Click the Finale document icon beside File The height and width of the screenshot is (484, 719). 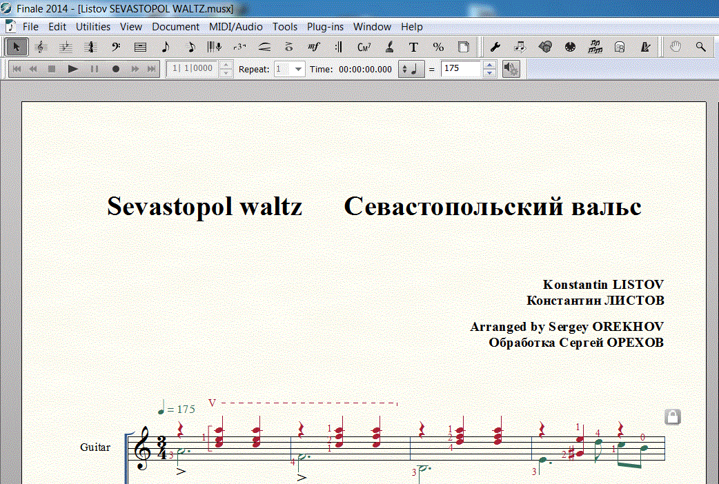coord(10,27)
